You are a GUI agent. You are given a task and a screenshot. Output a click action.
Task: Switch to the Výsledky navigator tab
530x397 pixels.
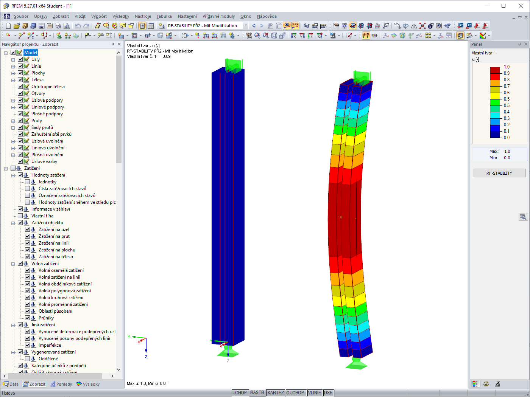coord(88,384)
